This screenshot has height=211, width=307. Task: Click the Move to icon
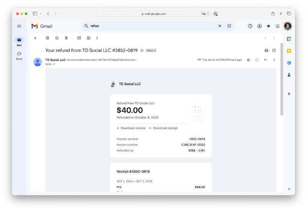coord(89,38)
